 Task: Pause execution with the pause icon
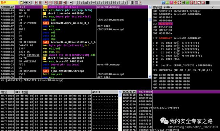[x=40, y=2]
